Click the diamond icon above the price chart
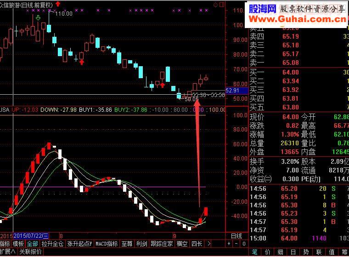This screenshot has width=349, height=257. [215, 5]
